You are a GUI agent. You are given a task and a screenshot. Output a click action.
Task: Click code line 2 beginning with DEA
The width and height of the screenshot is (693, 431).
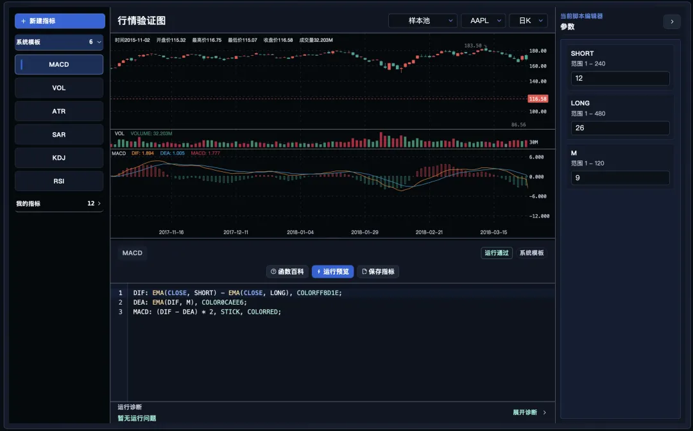[x=190, y=303]
